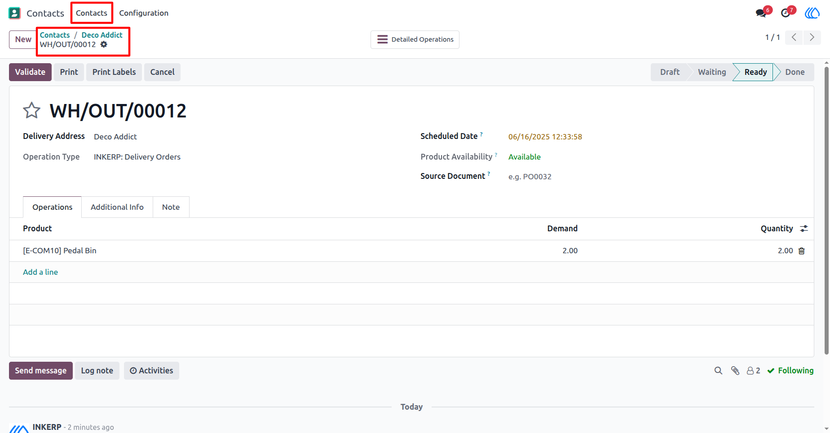The image size is (830, 433).
Task: Select the [E-COM10] Pedal Bin product cell
Action: point(60,251)
